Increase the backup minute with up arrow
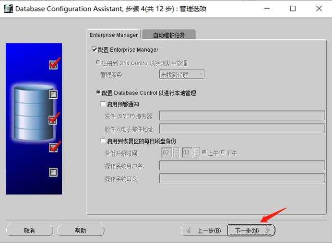This screenshot has height=243, width=332. point(197,150)
